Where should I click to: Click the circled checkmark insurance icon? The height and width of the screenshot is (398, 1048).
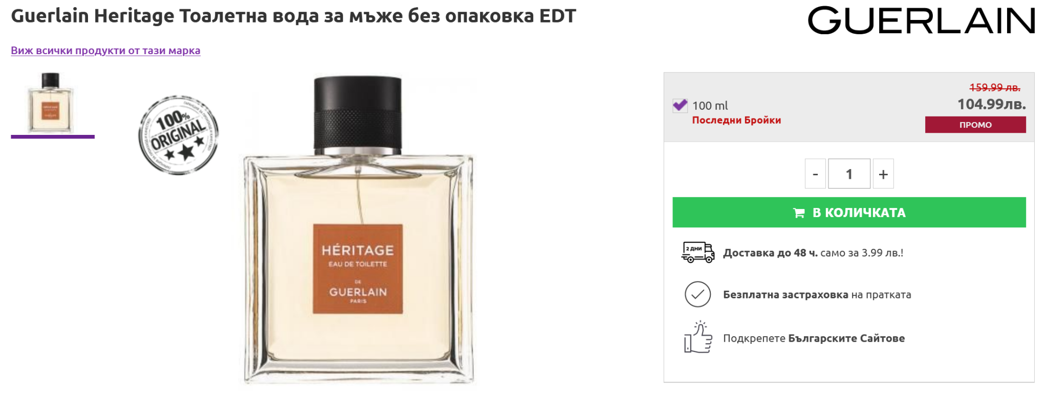point(697,294)
